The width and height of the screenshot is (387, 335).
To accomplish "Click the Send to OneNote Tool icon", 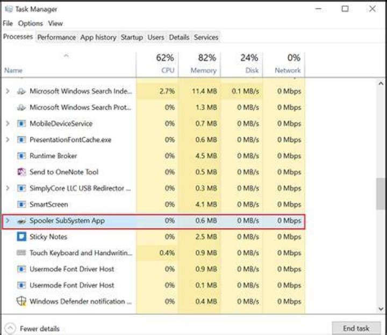I will (21, 172).
